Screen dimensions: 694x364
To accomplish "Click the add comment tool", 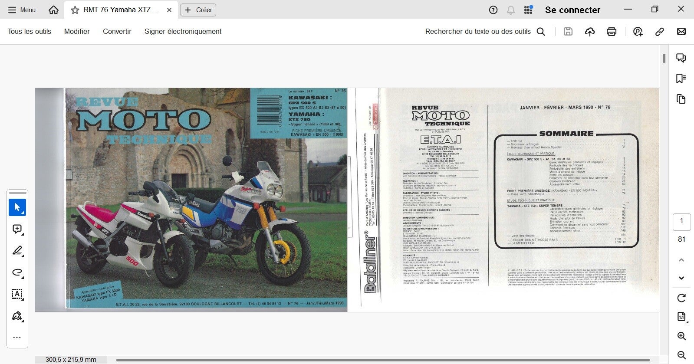I will coord(17,229).
